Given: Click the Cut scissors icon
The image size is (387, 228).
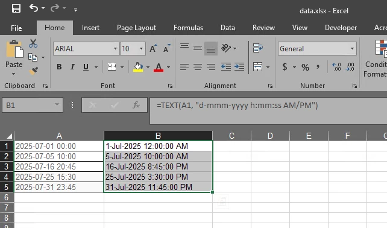Looking at the screenshot, I should click(x=33, y=43).
